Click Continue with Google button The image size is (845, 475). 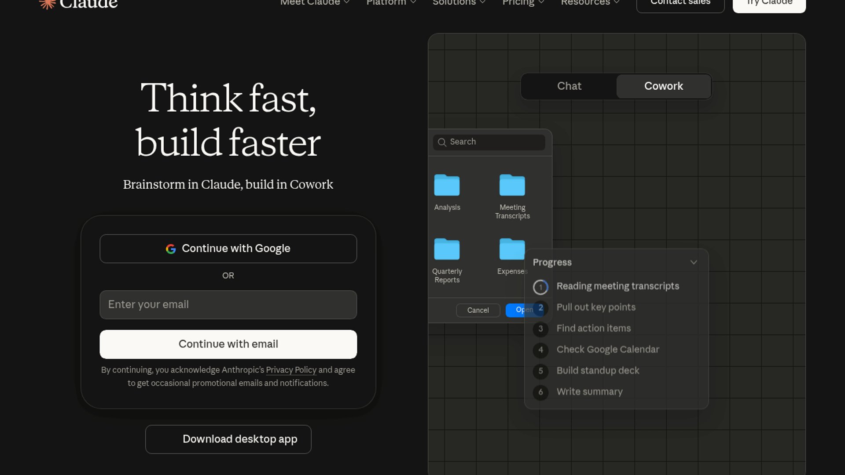coord(228,248)
